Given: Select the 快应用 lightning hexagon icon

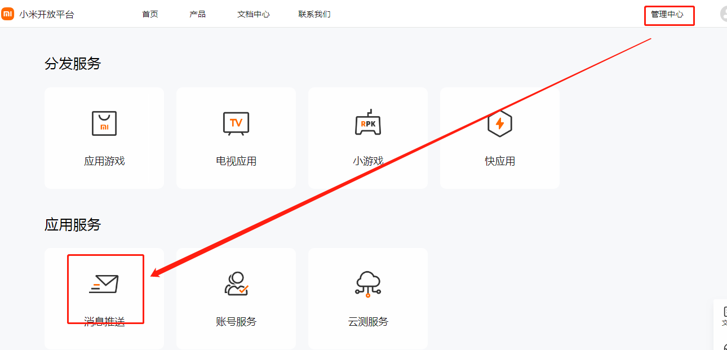Looking at the screenshot, I should (499, 123).
